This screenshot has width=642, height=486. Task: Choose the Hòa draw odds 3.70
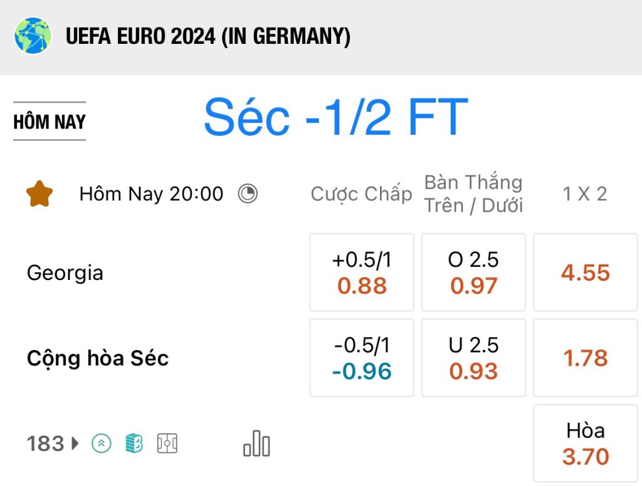[x=586, y=443]
